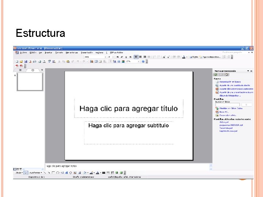Viewport: 263px width, 197px height.
Task: Click the Open folder icon in toolbar
Action: [x=21, y=62]
